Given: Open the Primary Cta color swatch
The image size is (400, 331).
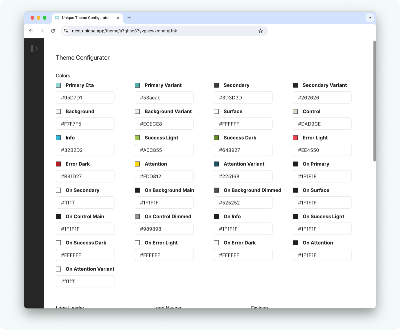Looking at the screenshot, I should (x=58, y=85).
